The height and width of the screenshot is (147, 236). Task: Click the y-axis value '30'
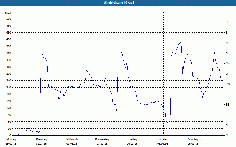9,128
